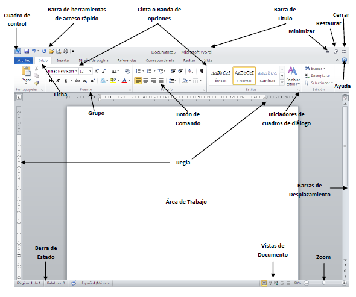The image size is (356, 297).
Task: Click Español (México) language in status bar
Action: 95,283
